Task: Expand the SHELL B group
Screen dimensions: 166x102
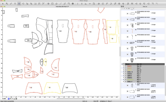Action: coord(123,72)
